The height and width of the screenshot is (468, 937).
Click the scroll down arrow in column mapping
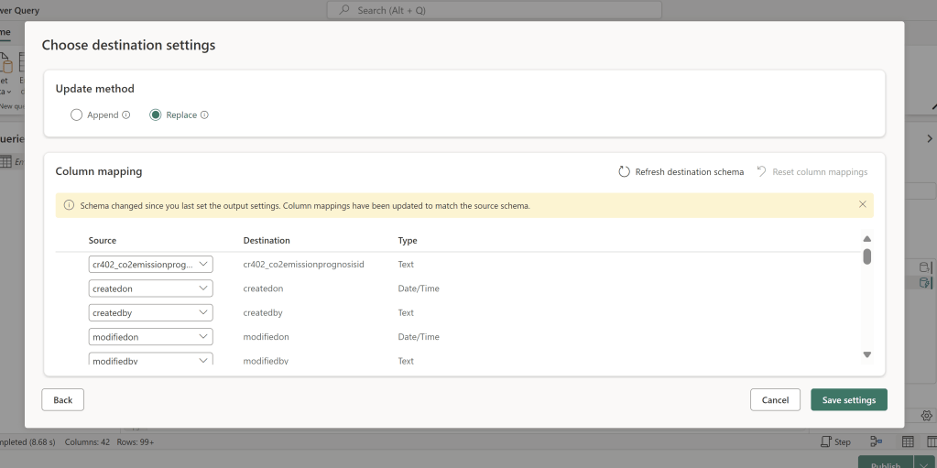tap(866, 354)
